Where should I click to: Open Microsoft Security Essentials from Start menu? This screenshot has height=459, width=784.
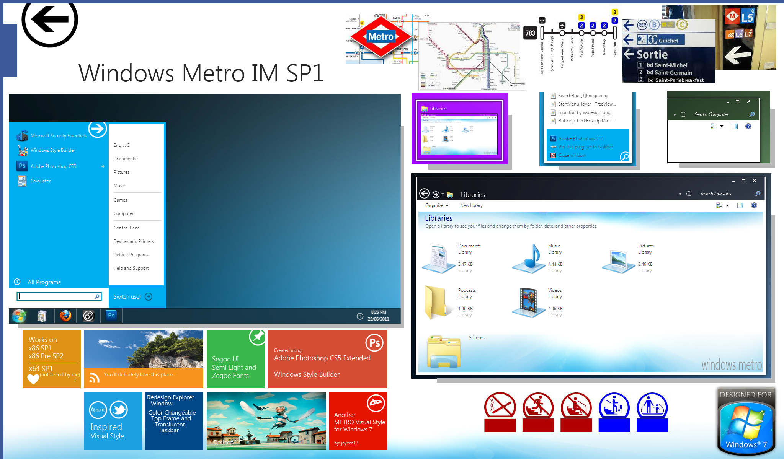[52, 136]
